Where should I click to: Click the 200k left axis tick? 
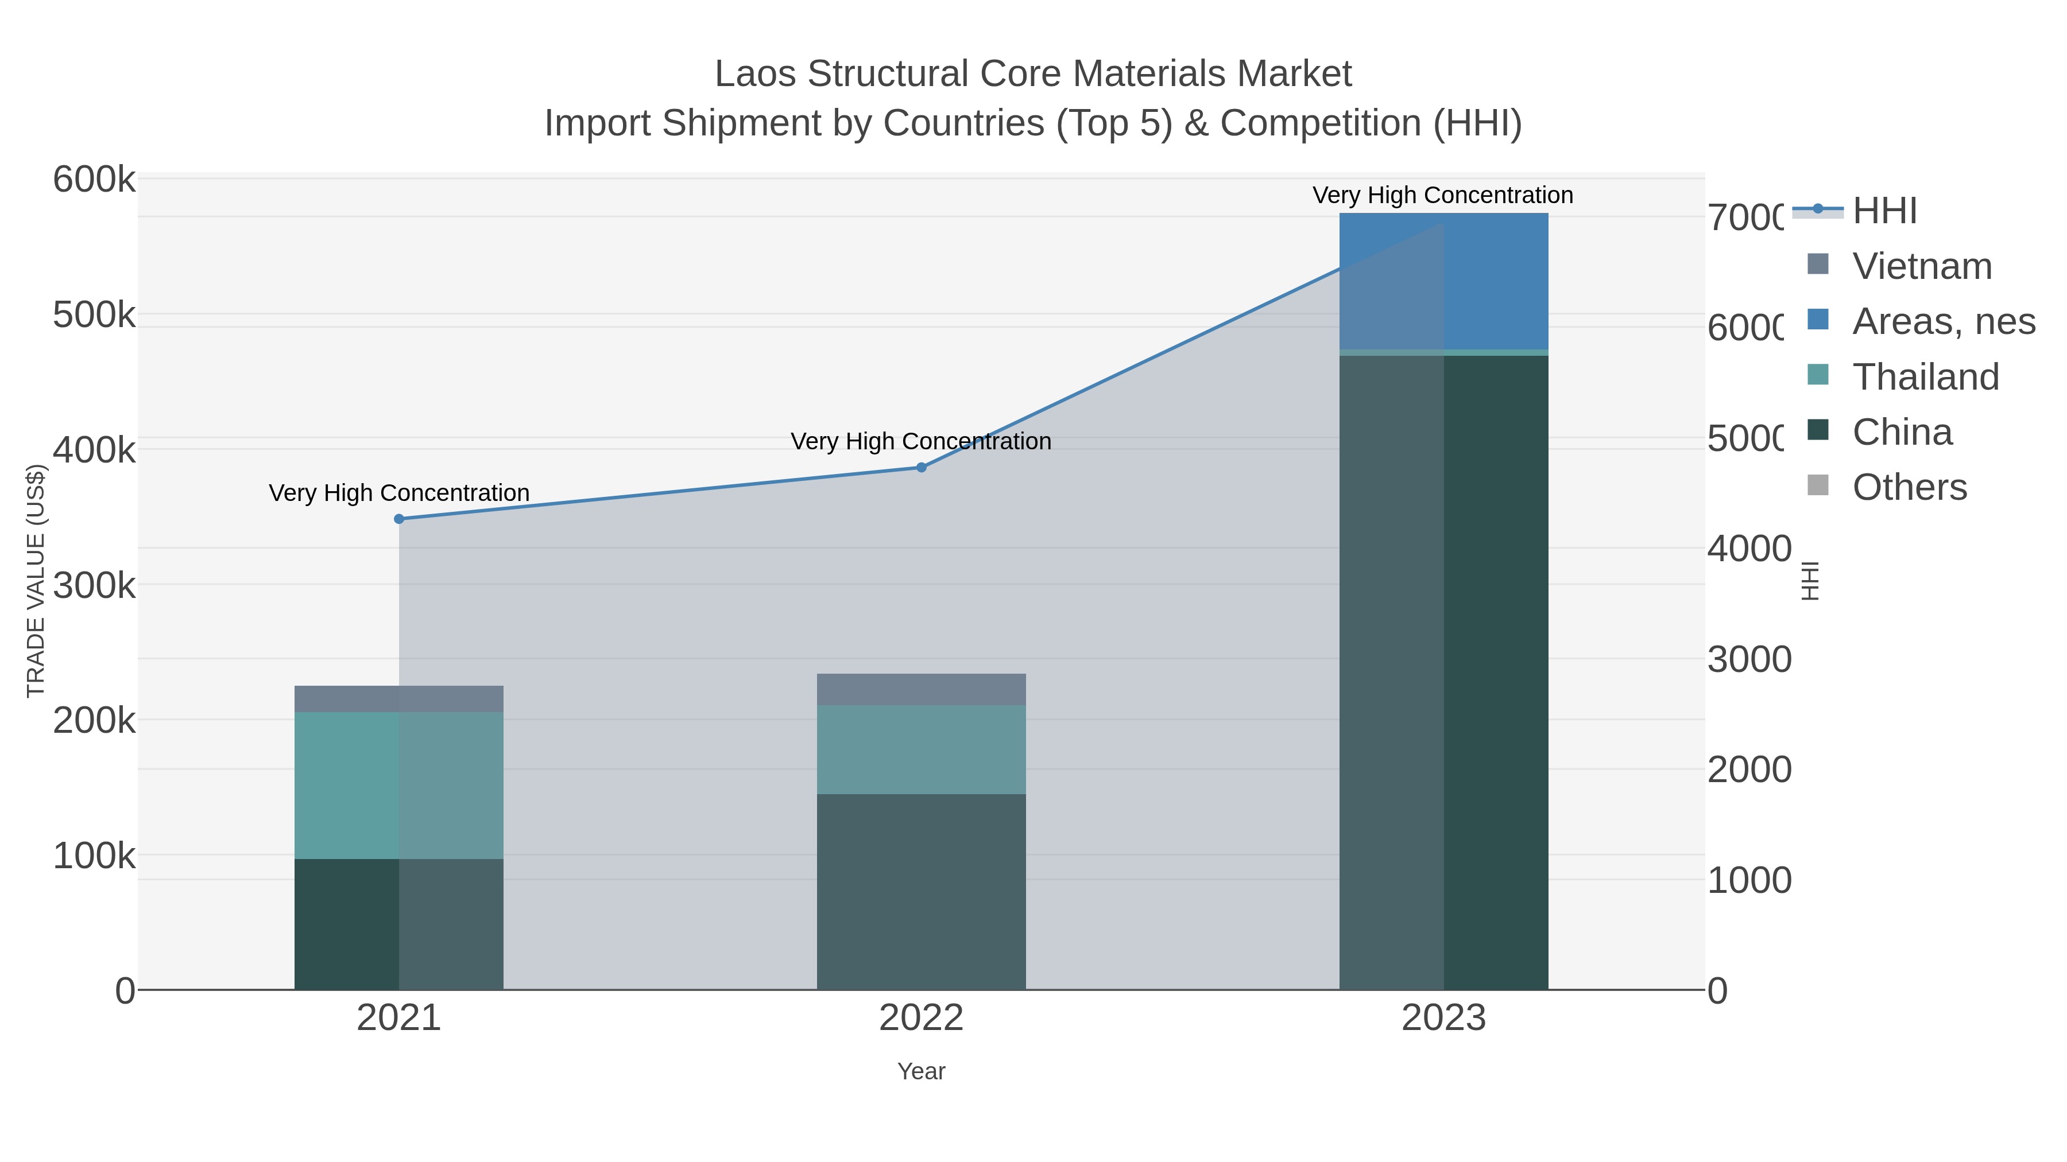[x=94, y=721]
